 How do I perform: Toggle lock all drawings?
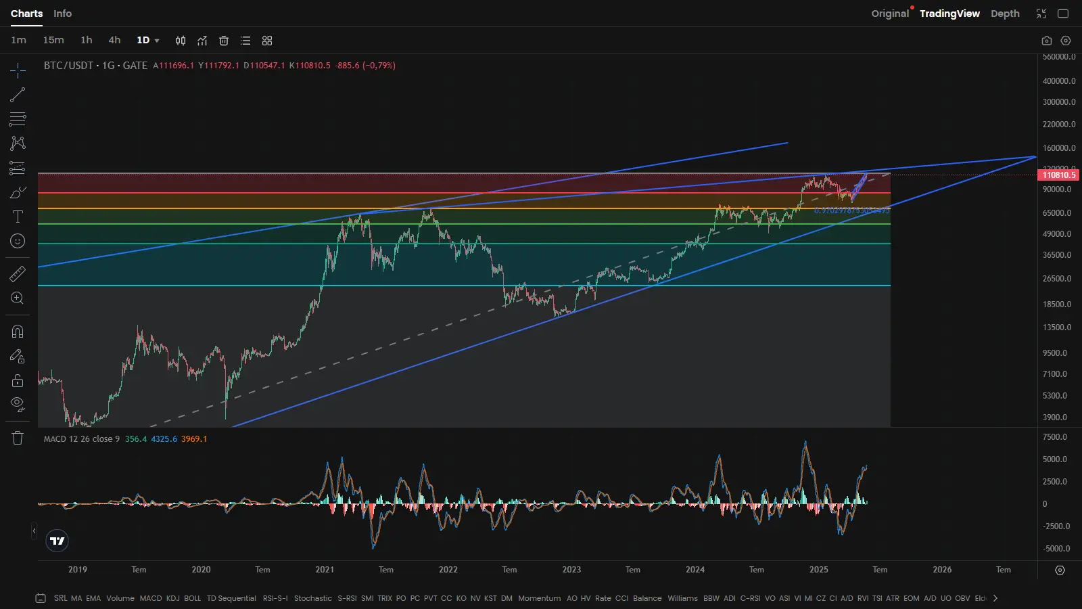coord(18,380)
